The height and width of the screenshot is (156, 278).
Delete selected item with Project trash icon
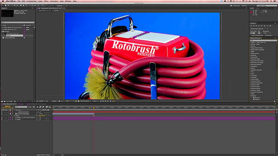[x=15, y=101]
